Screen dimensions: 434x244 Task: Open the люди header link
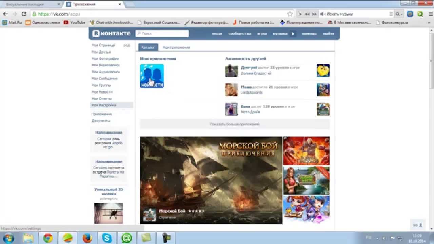click(x=217, y=34)
